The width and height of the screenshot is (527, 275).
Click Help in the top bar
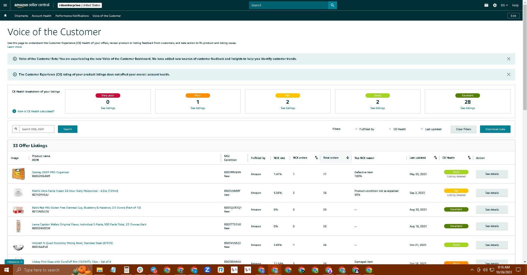(x=515, y=5)
